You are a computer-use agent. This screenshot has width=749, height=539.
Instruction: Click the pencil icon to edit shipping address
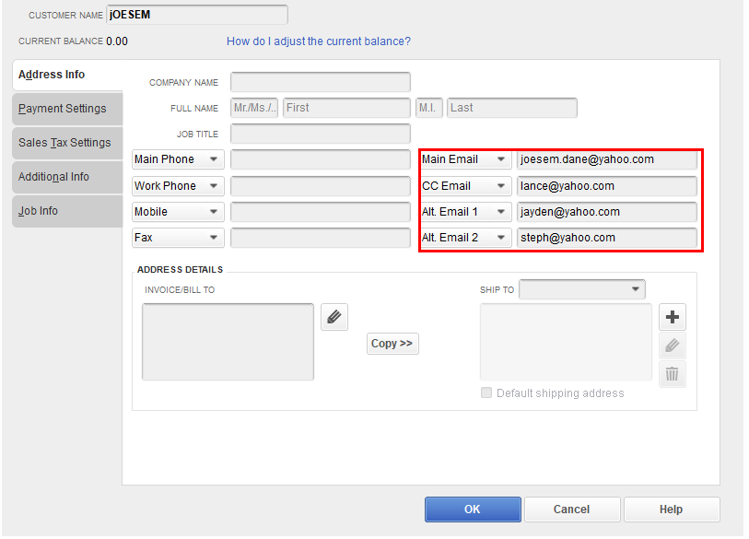(673, 346)
